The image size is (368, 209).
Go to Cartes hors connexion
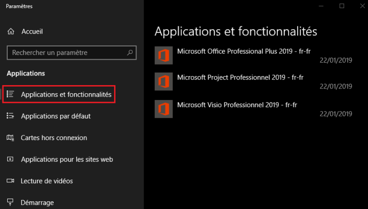[54, 138]
